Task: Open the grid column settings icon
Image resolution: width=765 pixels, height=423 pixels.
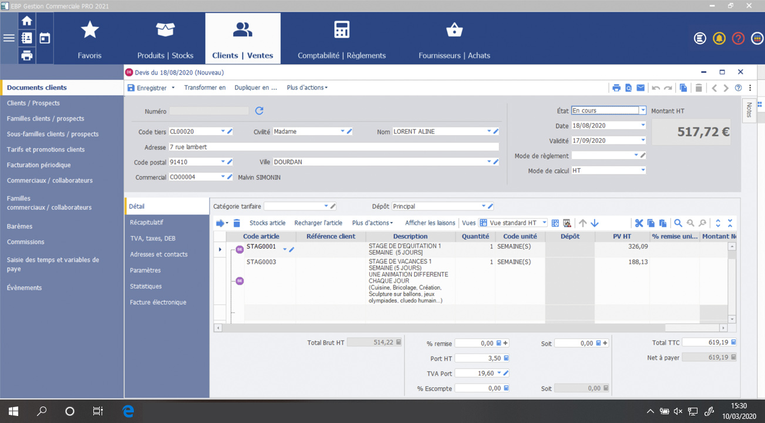Action: coord(555,223)
